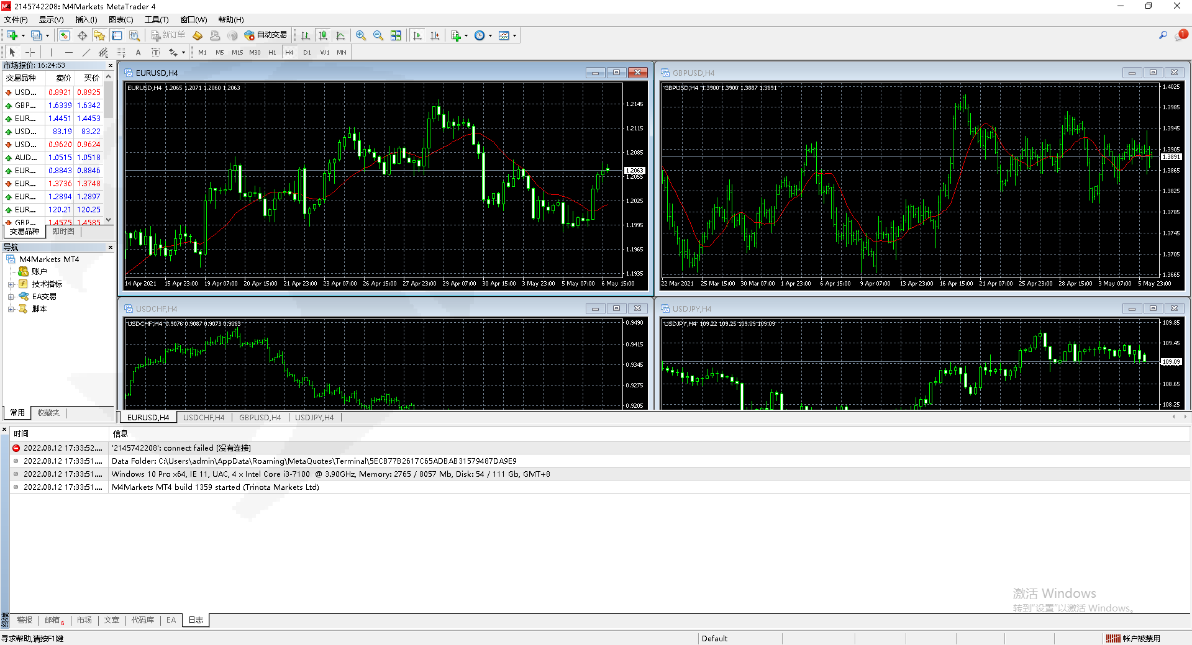The image size is (1192, 645).
Task: Select the trendline drawing tool
Action: (x=86, y=53)
